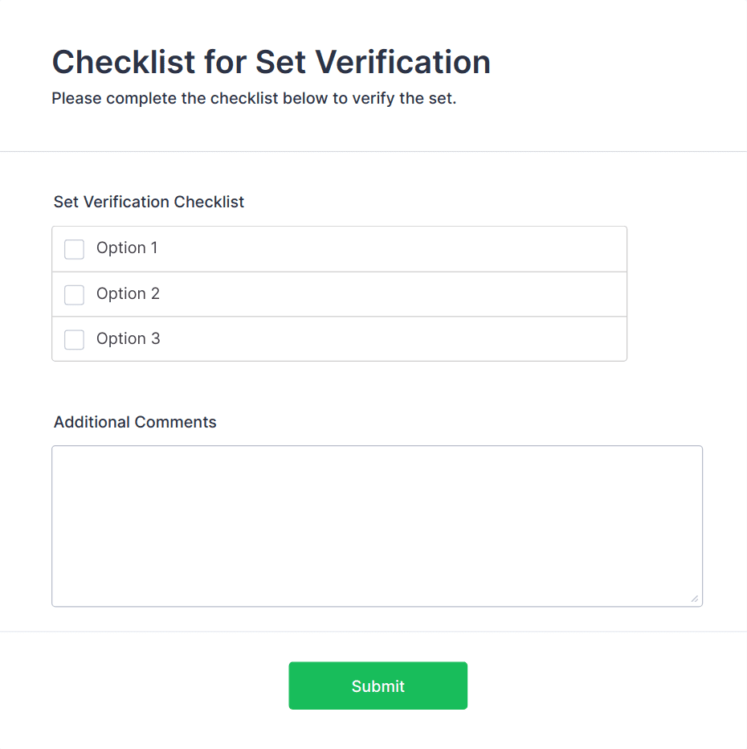Image resolution: width=747 pixels, height=749 pixels.
Task: Click the comments box resize handle
Action: click(694, 598)
